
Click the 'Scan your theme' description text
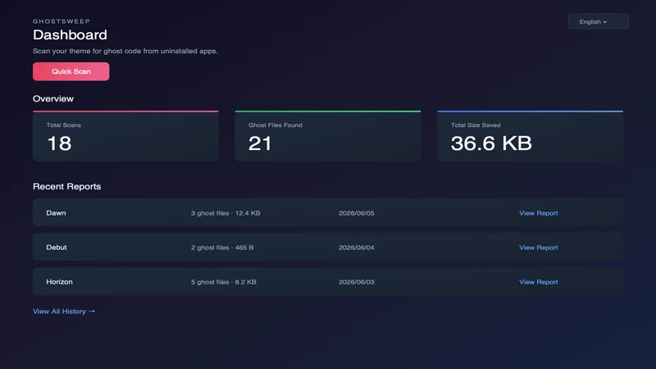tap(125, 51)
